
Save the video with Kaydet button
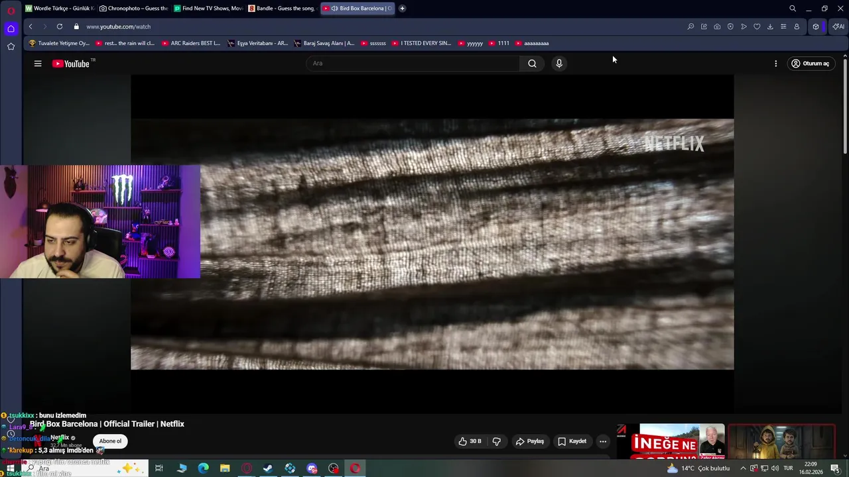[x=572, y=441]
